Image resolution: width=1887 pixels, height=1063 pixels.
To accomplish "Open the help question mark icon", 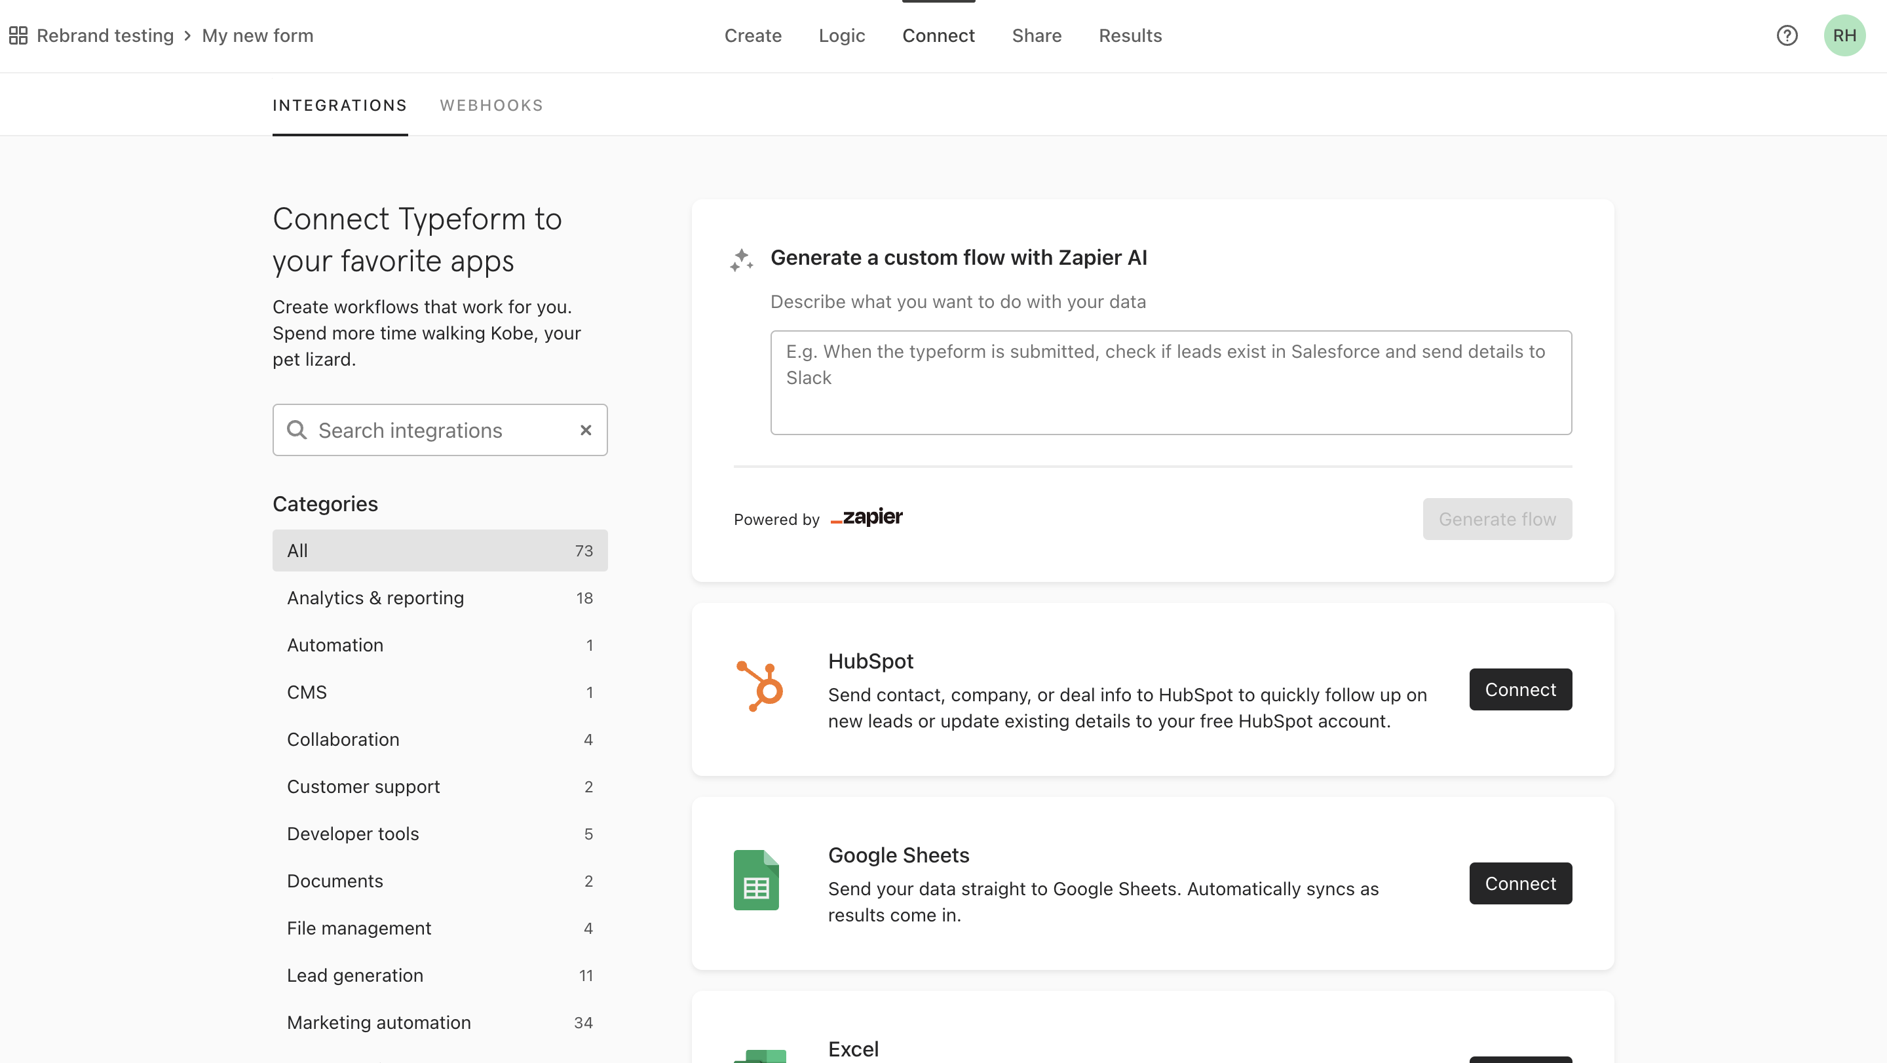I will click(x=1787, y=35).
